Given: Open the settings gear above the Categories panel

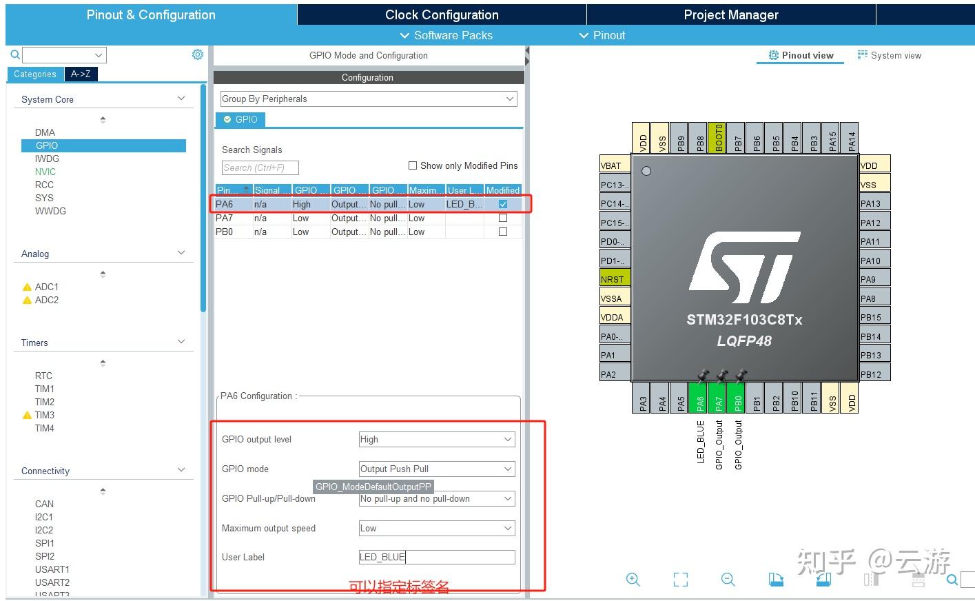Looking at the screenshot, I should pyautogui.click(x=198, y=54).
